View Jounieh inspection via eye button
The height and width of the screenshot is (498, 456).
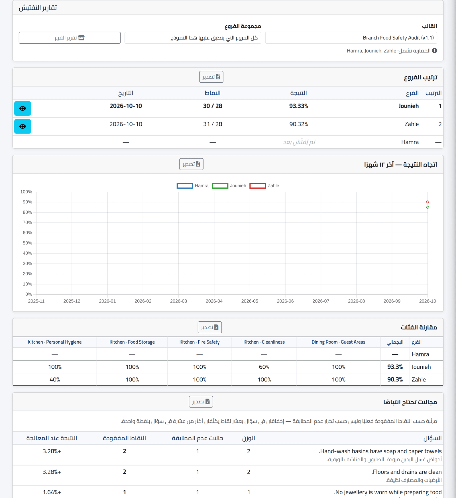coord(23,108)
